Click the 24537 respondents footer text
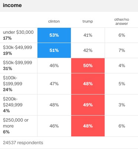138x149 pixels. click(23, 143)
